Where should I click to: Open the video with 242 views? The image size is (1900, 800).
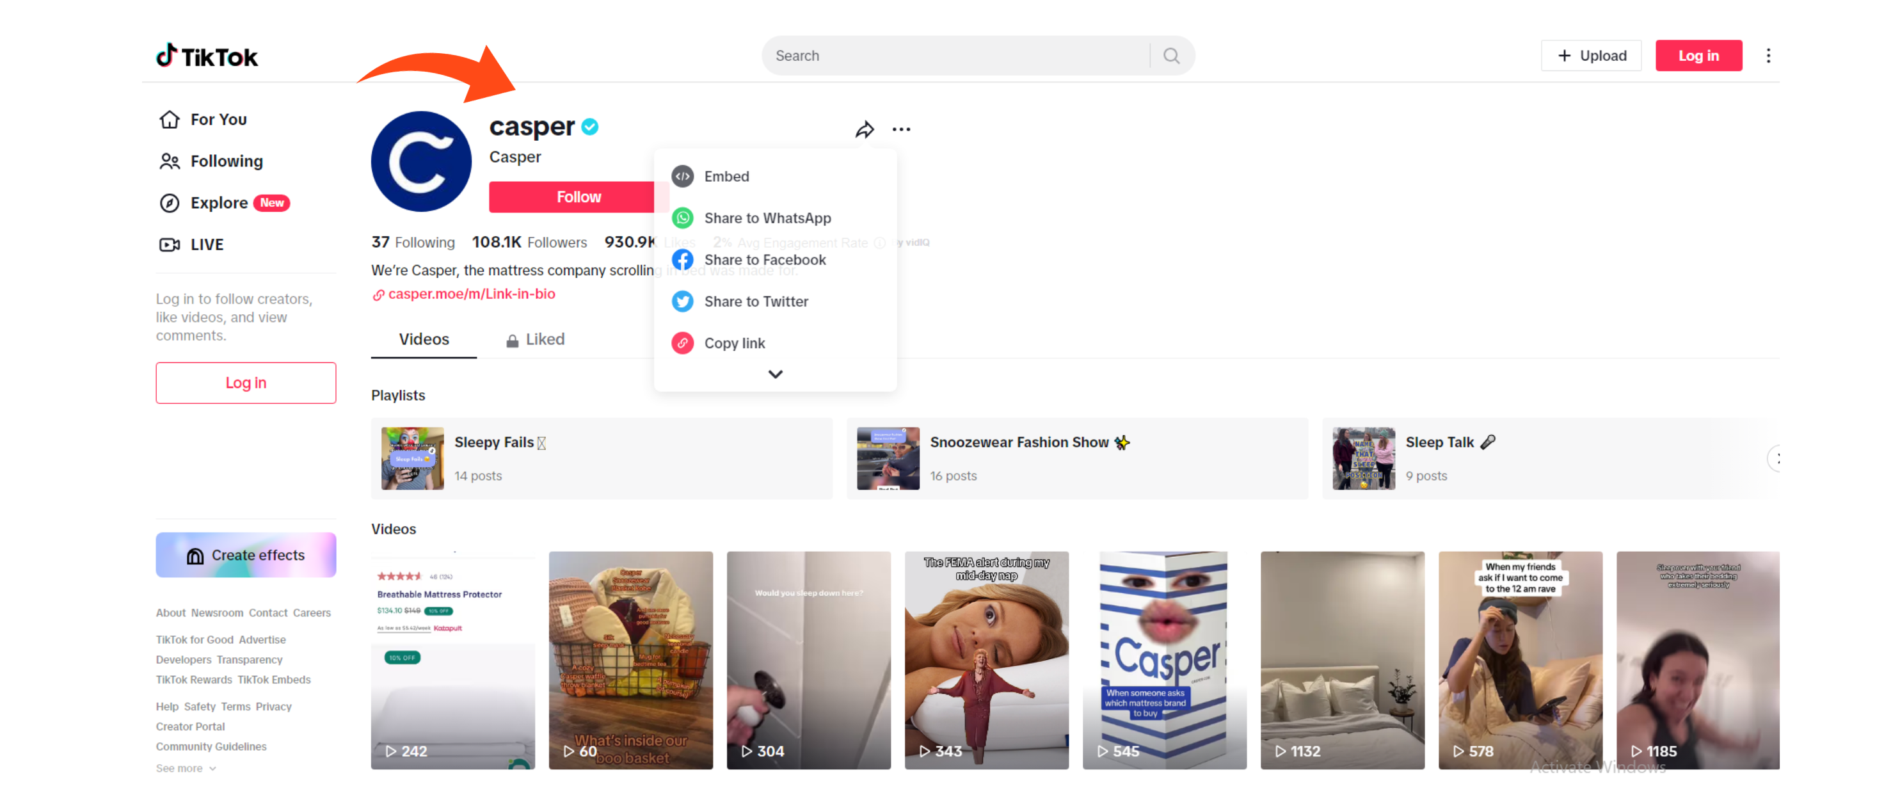453,660
